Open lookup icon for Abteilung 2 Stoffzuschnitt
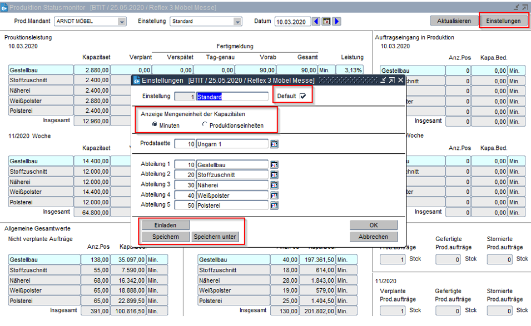The width and height of the screenshot is (531, 326). [274, 175]
